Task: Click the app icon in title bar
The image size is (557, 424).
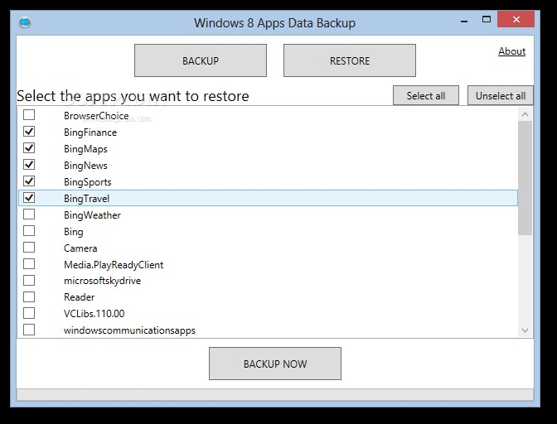Action: 25,22
